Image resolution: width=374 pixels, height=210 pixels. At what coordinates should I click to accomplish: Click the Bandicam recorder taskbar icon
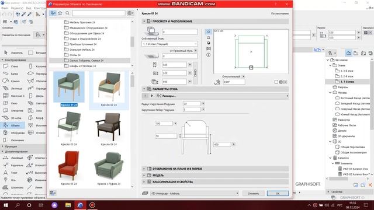coord(92,205)
